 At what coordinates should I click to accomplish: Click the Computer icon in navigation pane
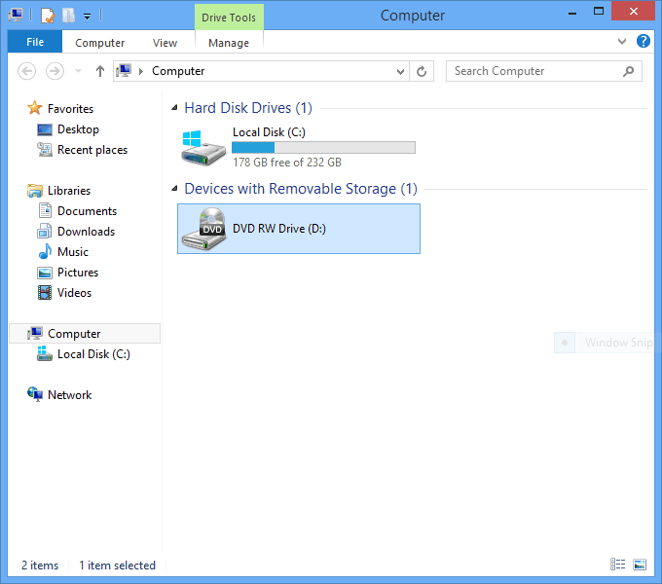35,333
